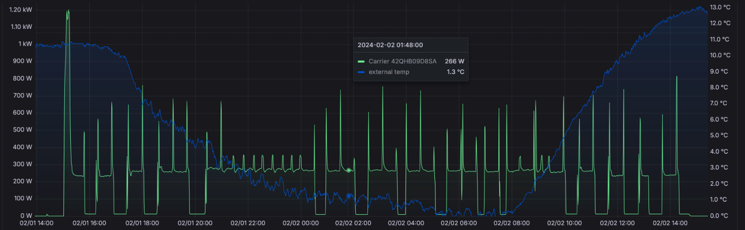Click the 8.0 °C right axis label
The height and width of the screenshot is (230, 745).
719,88
